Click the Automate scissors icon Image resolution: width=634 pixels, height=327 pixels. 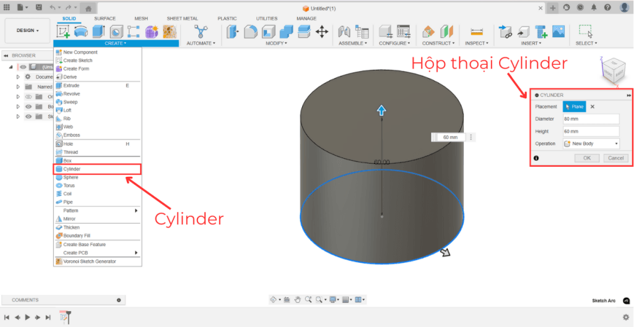201,31
